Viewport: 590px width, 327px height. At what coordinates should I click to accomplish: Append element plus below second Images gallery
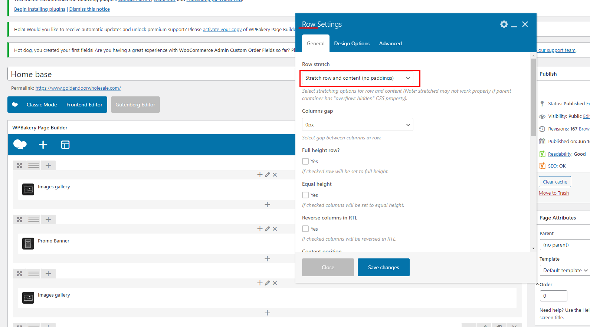tap(267, 313)
